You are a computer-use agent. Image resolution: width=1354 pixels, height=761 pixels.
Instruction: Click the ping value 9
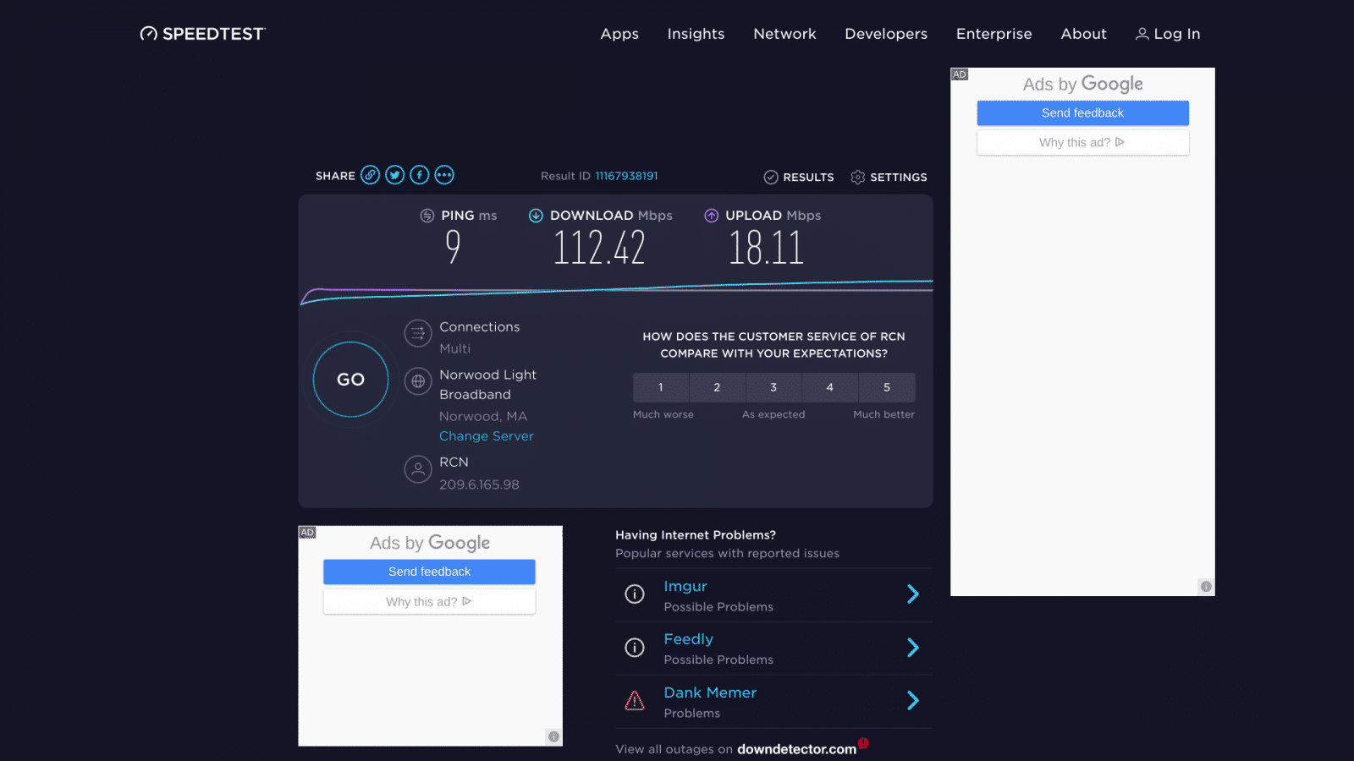pyautogui.click(x=454, y=248)
